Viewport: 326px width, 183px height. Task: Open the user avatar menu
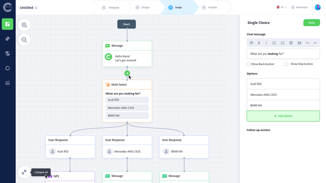click(x=318, y=7)
